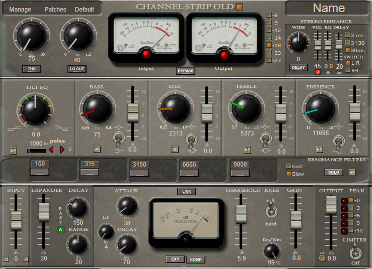Click the 160 resonance filter frequency field
The height and width of the screenshot is (269, 372).
[x=40, y=164]
